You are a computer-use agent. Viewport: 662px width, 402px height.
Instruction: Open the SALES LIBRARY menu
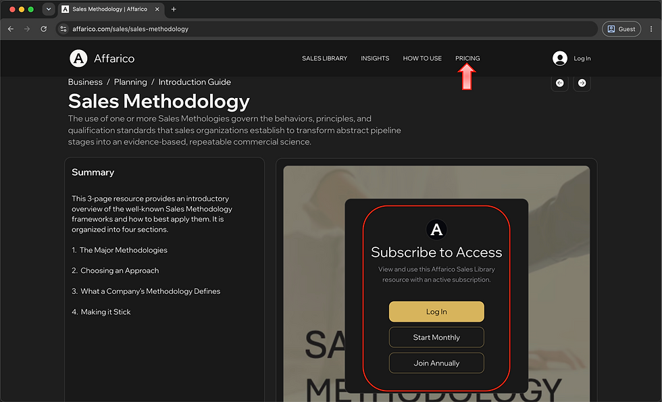click(324, 58)
